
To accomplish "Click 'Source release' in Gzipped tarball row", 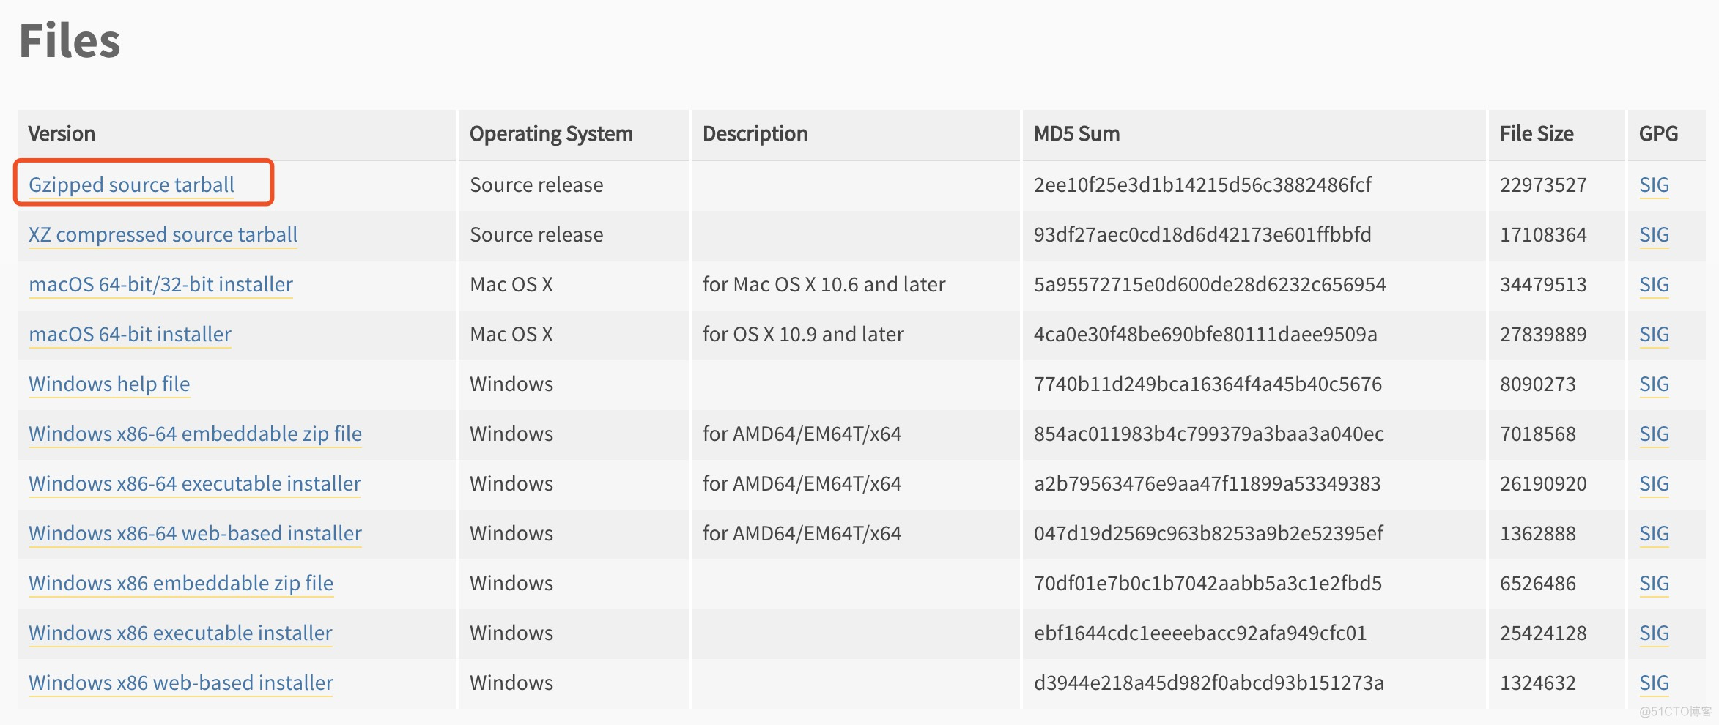I will point(536,185).
